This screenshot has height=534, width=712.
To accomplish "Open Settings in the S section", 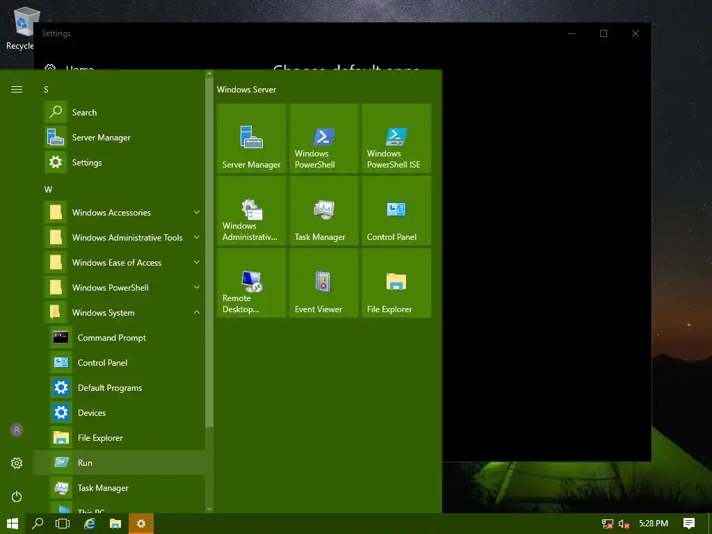I will point(119,162).
